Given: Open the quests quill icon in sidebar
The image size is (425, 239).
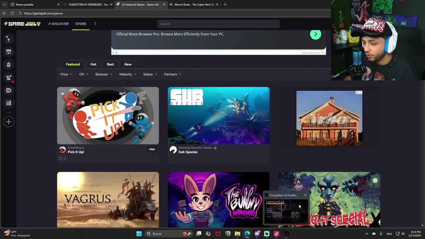Looking at the screenshot, I should tap(9, 77).
